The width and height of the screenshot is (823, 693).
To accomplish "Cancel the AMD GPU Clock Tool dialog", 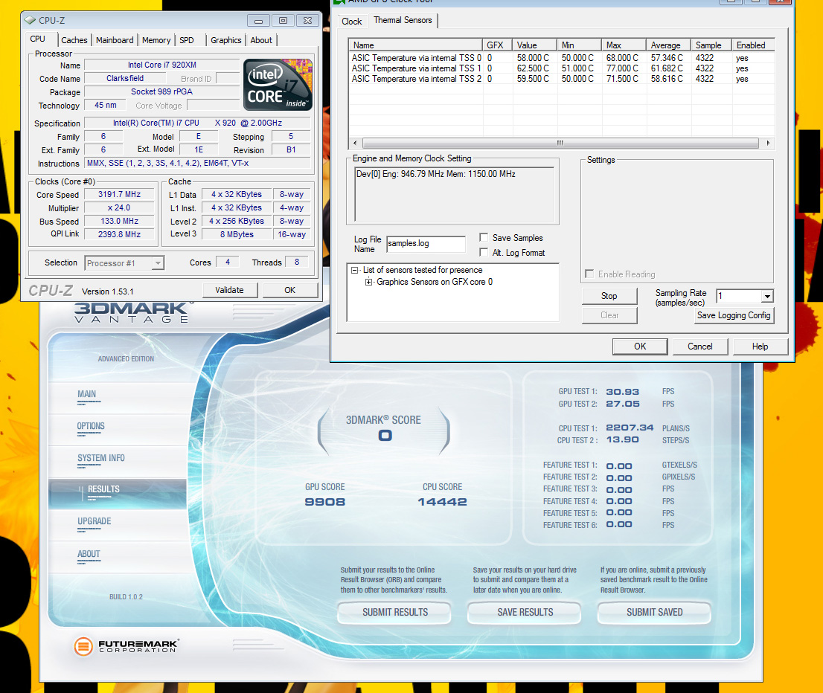I will point(699,346).
